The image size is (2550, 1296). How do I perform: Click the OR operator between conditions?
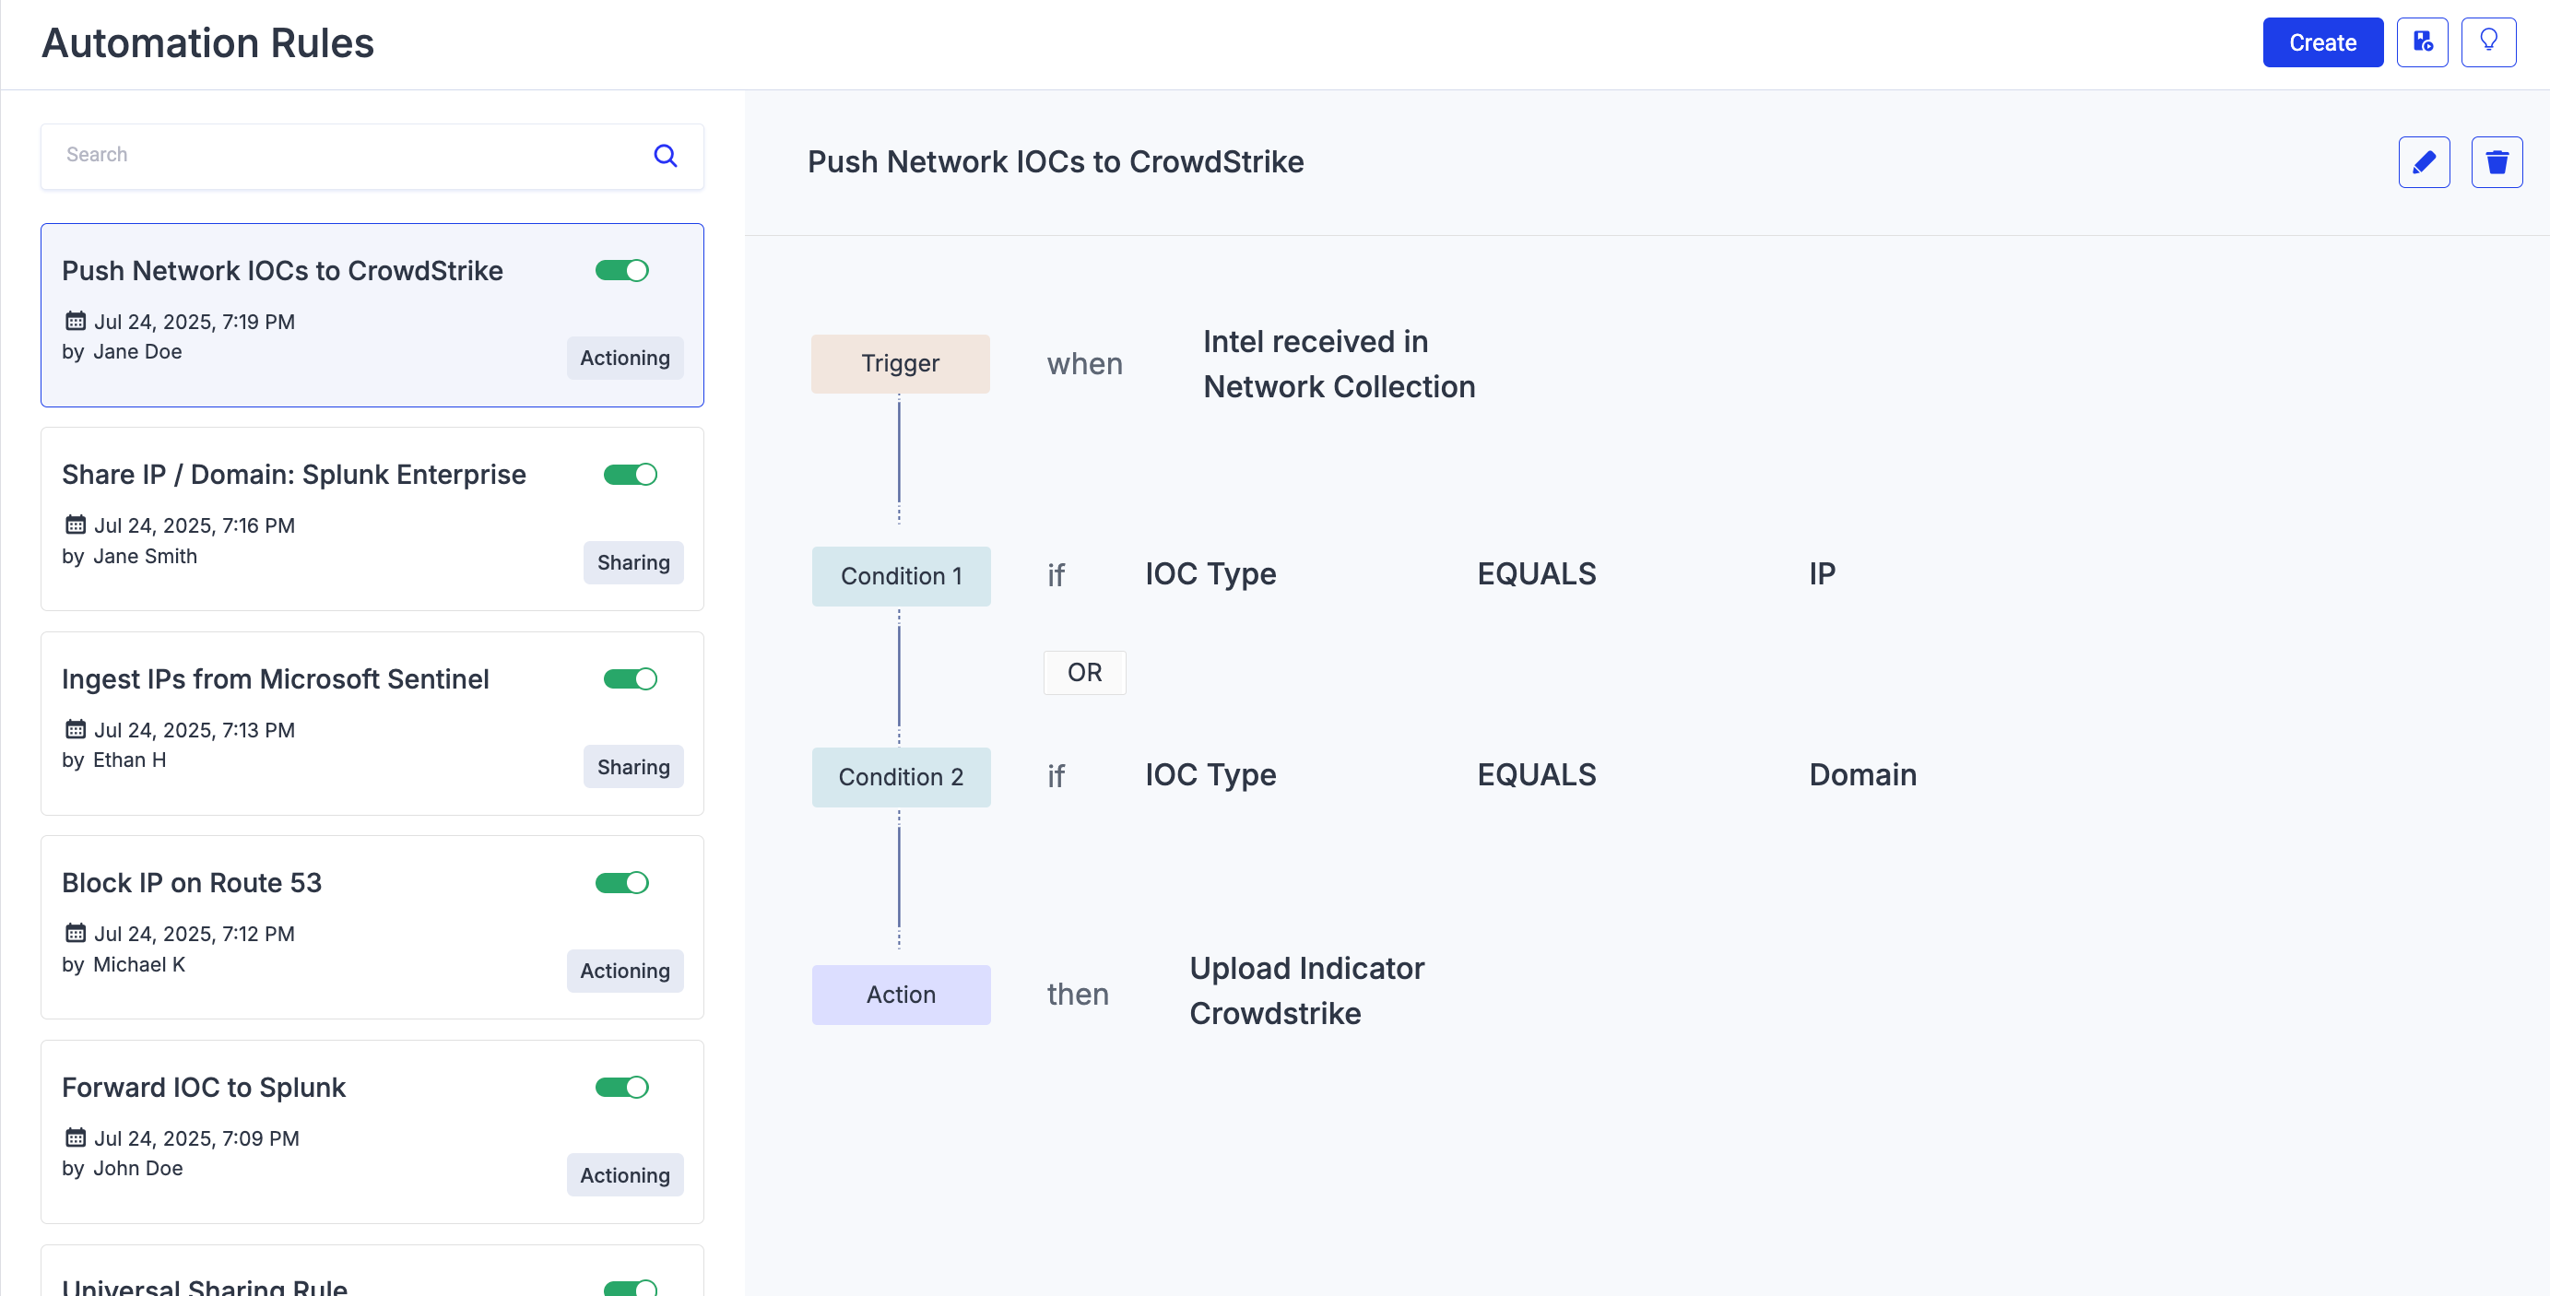(x=1084, y=672)
